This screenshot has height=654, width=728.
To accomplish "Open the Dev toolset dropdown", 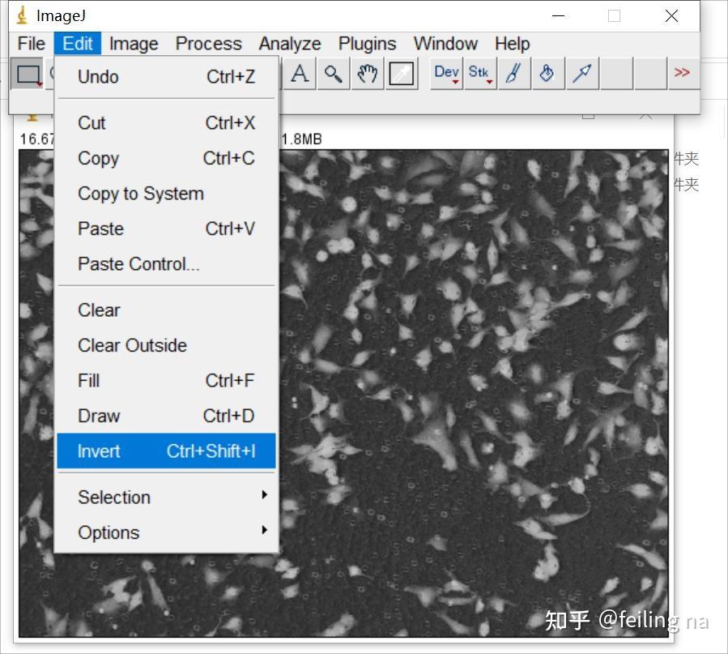I will coord(445,73).
